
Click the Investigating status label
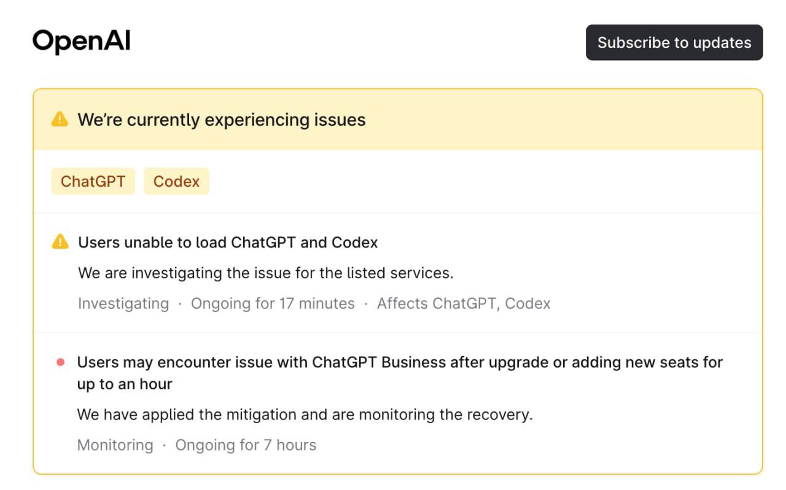[123, 303]
